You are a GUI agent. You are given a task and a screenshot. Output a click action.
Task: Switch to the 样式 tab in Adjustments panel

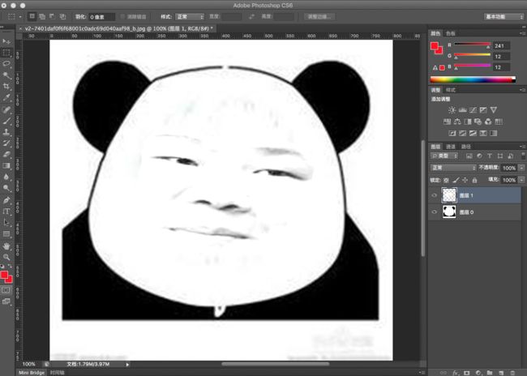click(x=450, y=90)
